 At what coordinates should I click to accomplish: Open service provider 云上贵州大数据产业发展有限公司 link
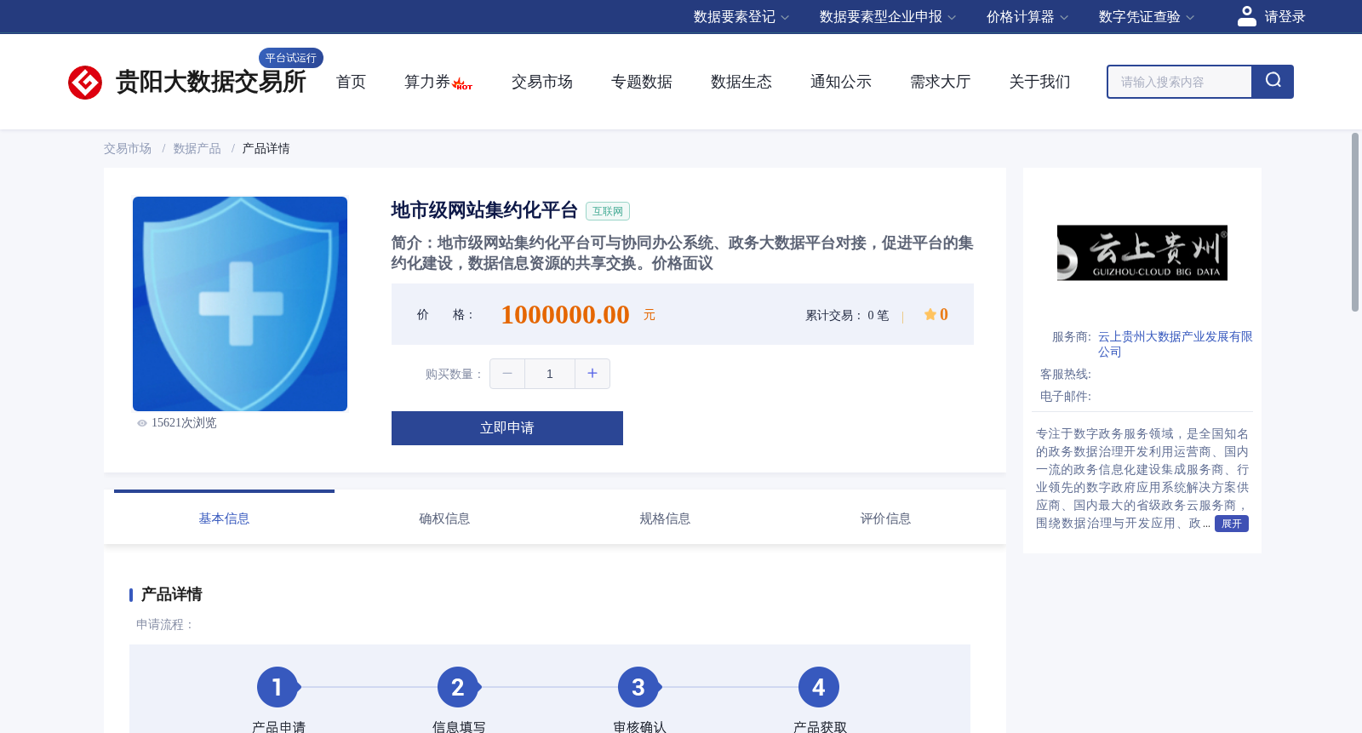point(1175,344)
